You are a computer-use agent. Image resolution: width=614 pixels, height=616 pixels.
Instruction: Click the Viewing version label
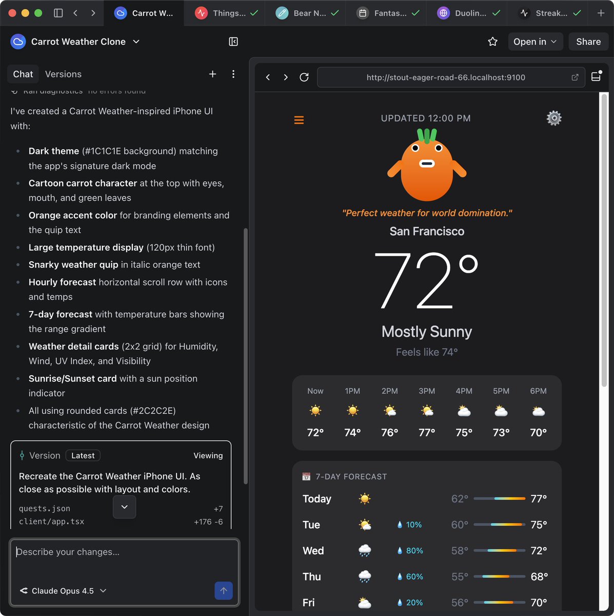tap(208, 455)
